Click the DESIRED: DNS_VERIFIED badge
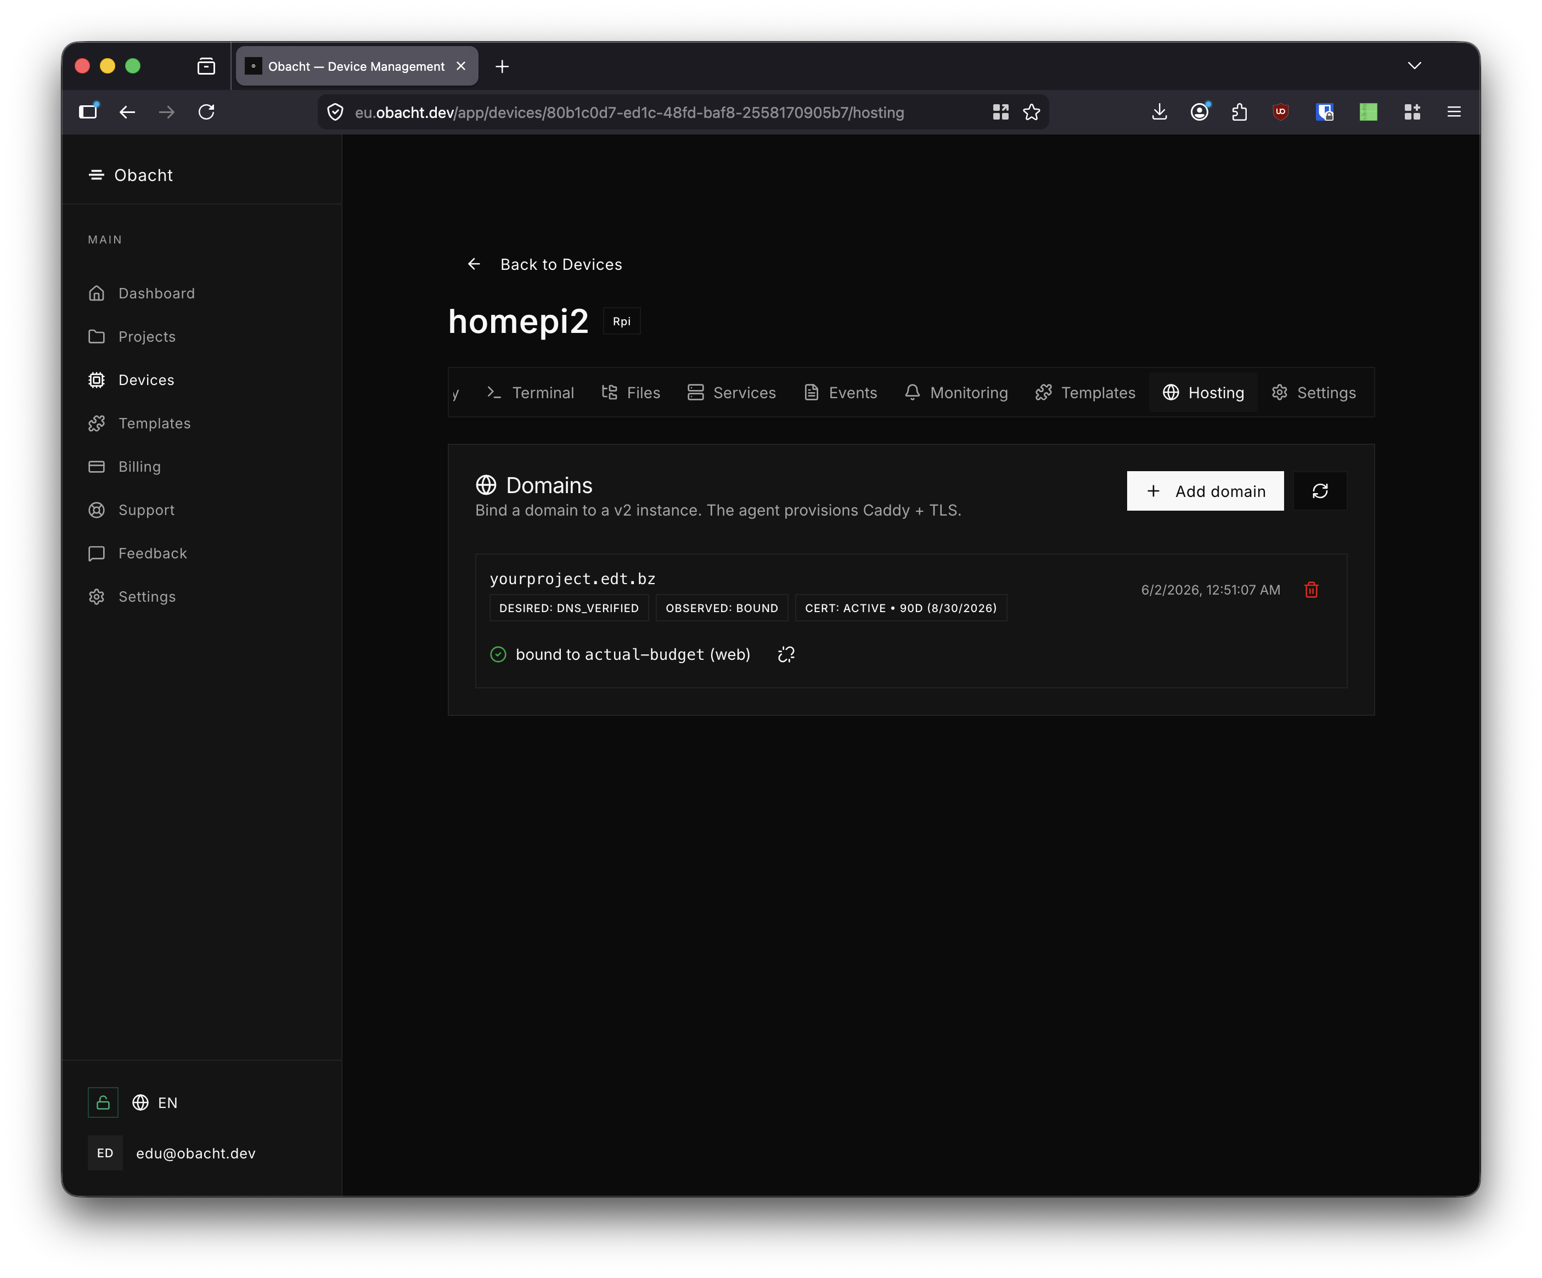 (x=569, y=608)
